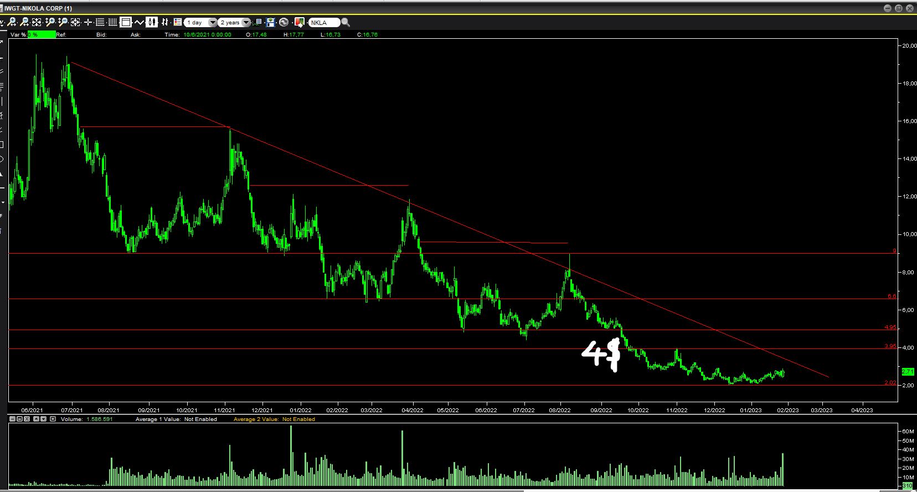Maximize the Volume panel
The image size is (917, 492).
click(20, 419)
